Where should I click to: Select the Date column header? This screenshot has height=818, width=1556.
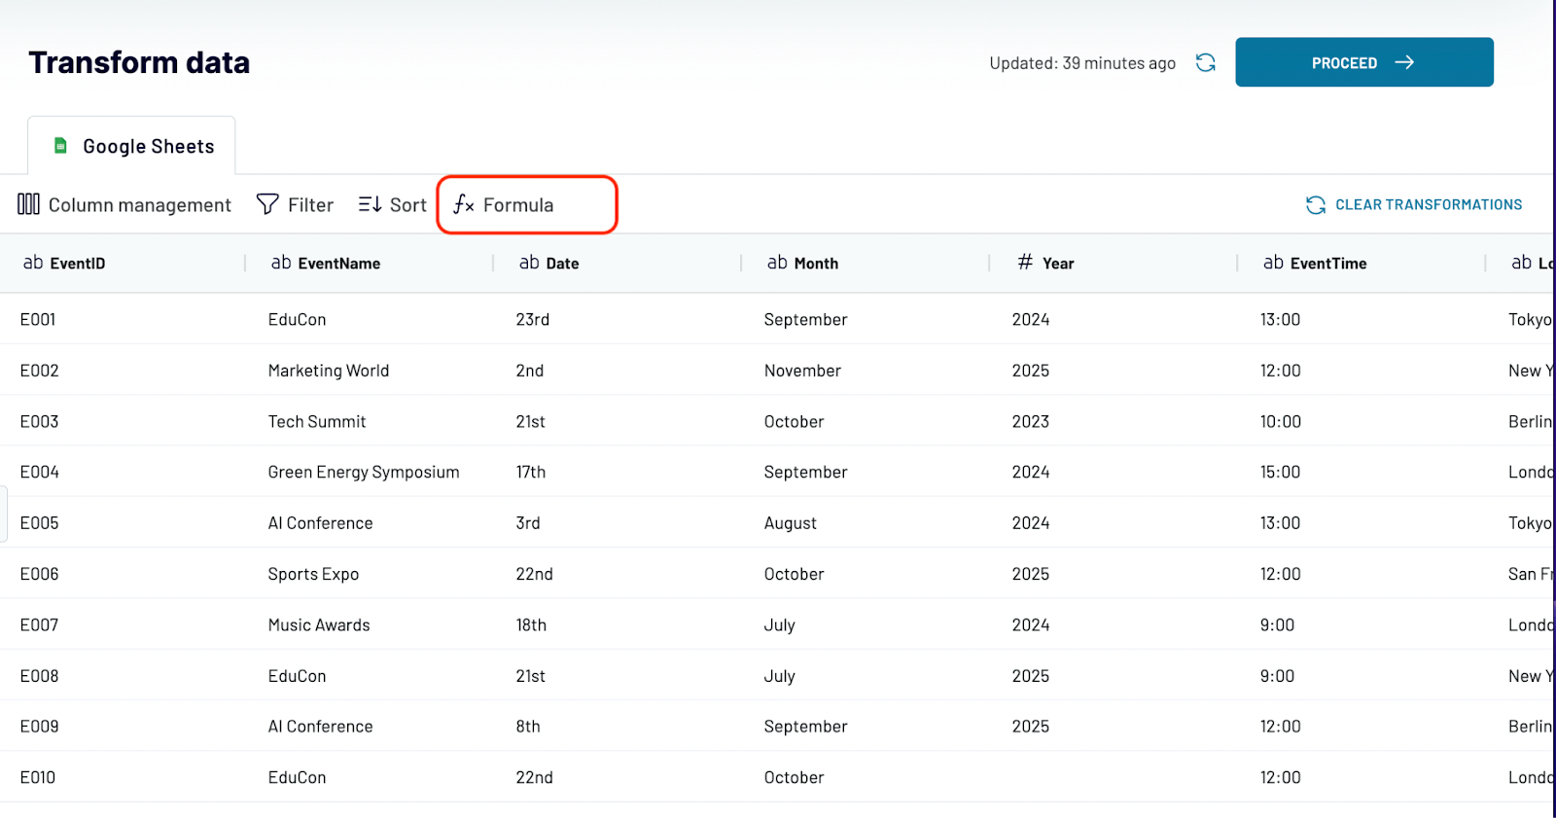(562, 264)
